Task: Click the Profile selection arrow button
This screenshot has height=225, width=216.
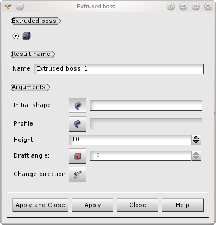Action: coord(78,124)
